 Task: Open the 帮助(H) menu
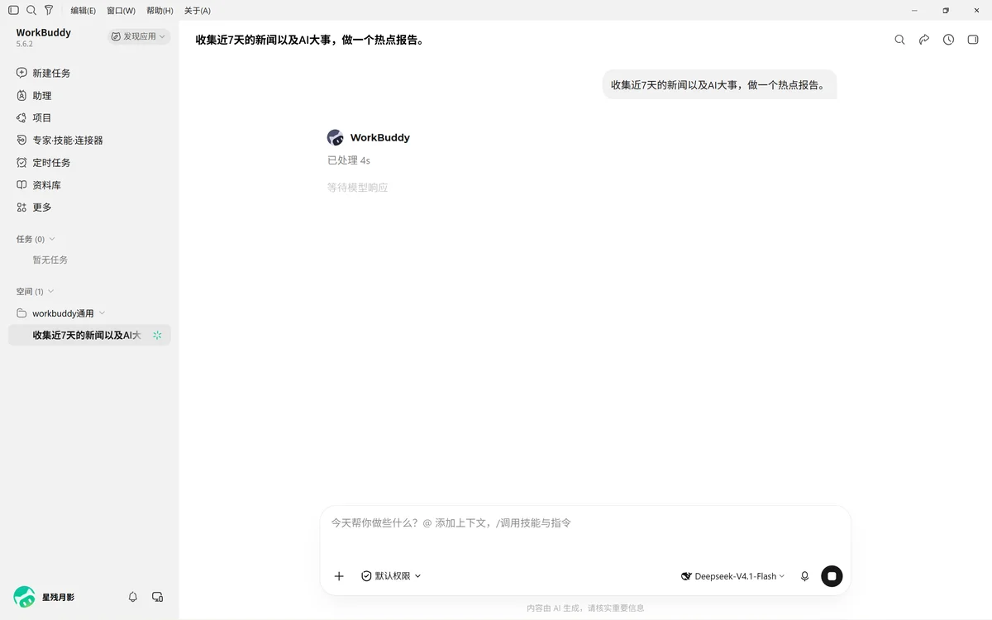pos(160,11)
